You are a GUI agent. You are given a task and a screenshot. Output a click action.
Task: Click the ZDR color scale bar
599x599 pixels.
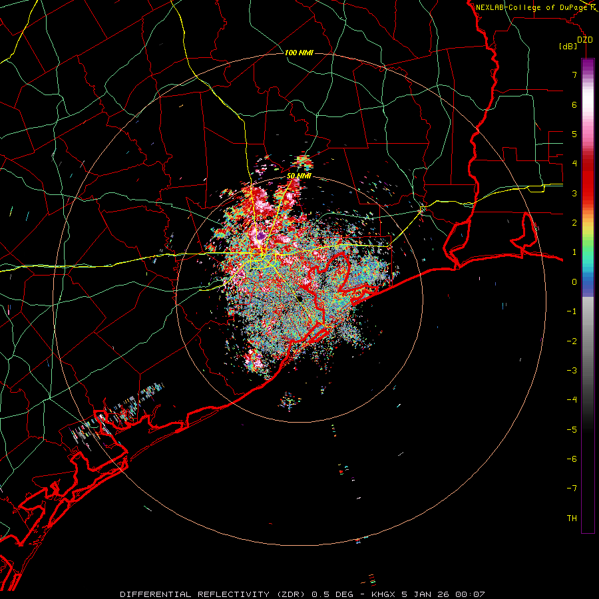588,296
